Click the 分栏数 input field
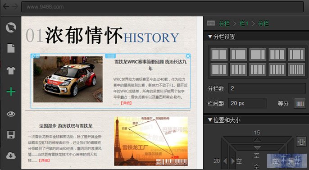The width and height of the screenshot is (309, 170). [x=267, y=88]
